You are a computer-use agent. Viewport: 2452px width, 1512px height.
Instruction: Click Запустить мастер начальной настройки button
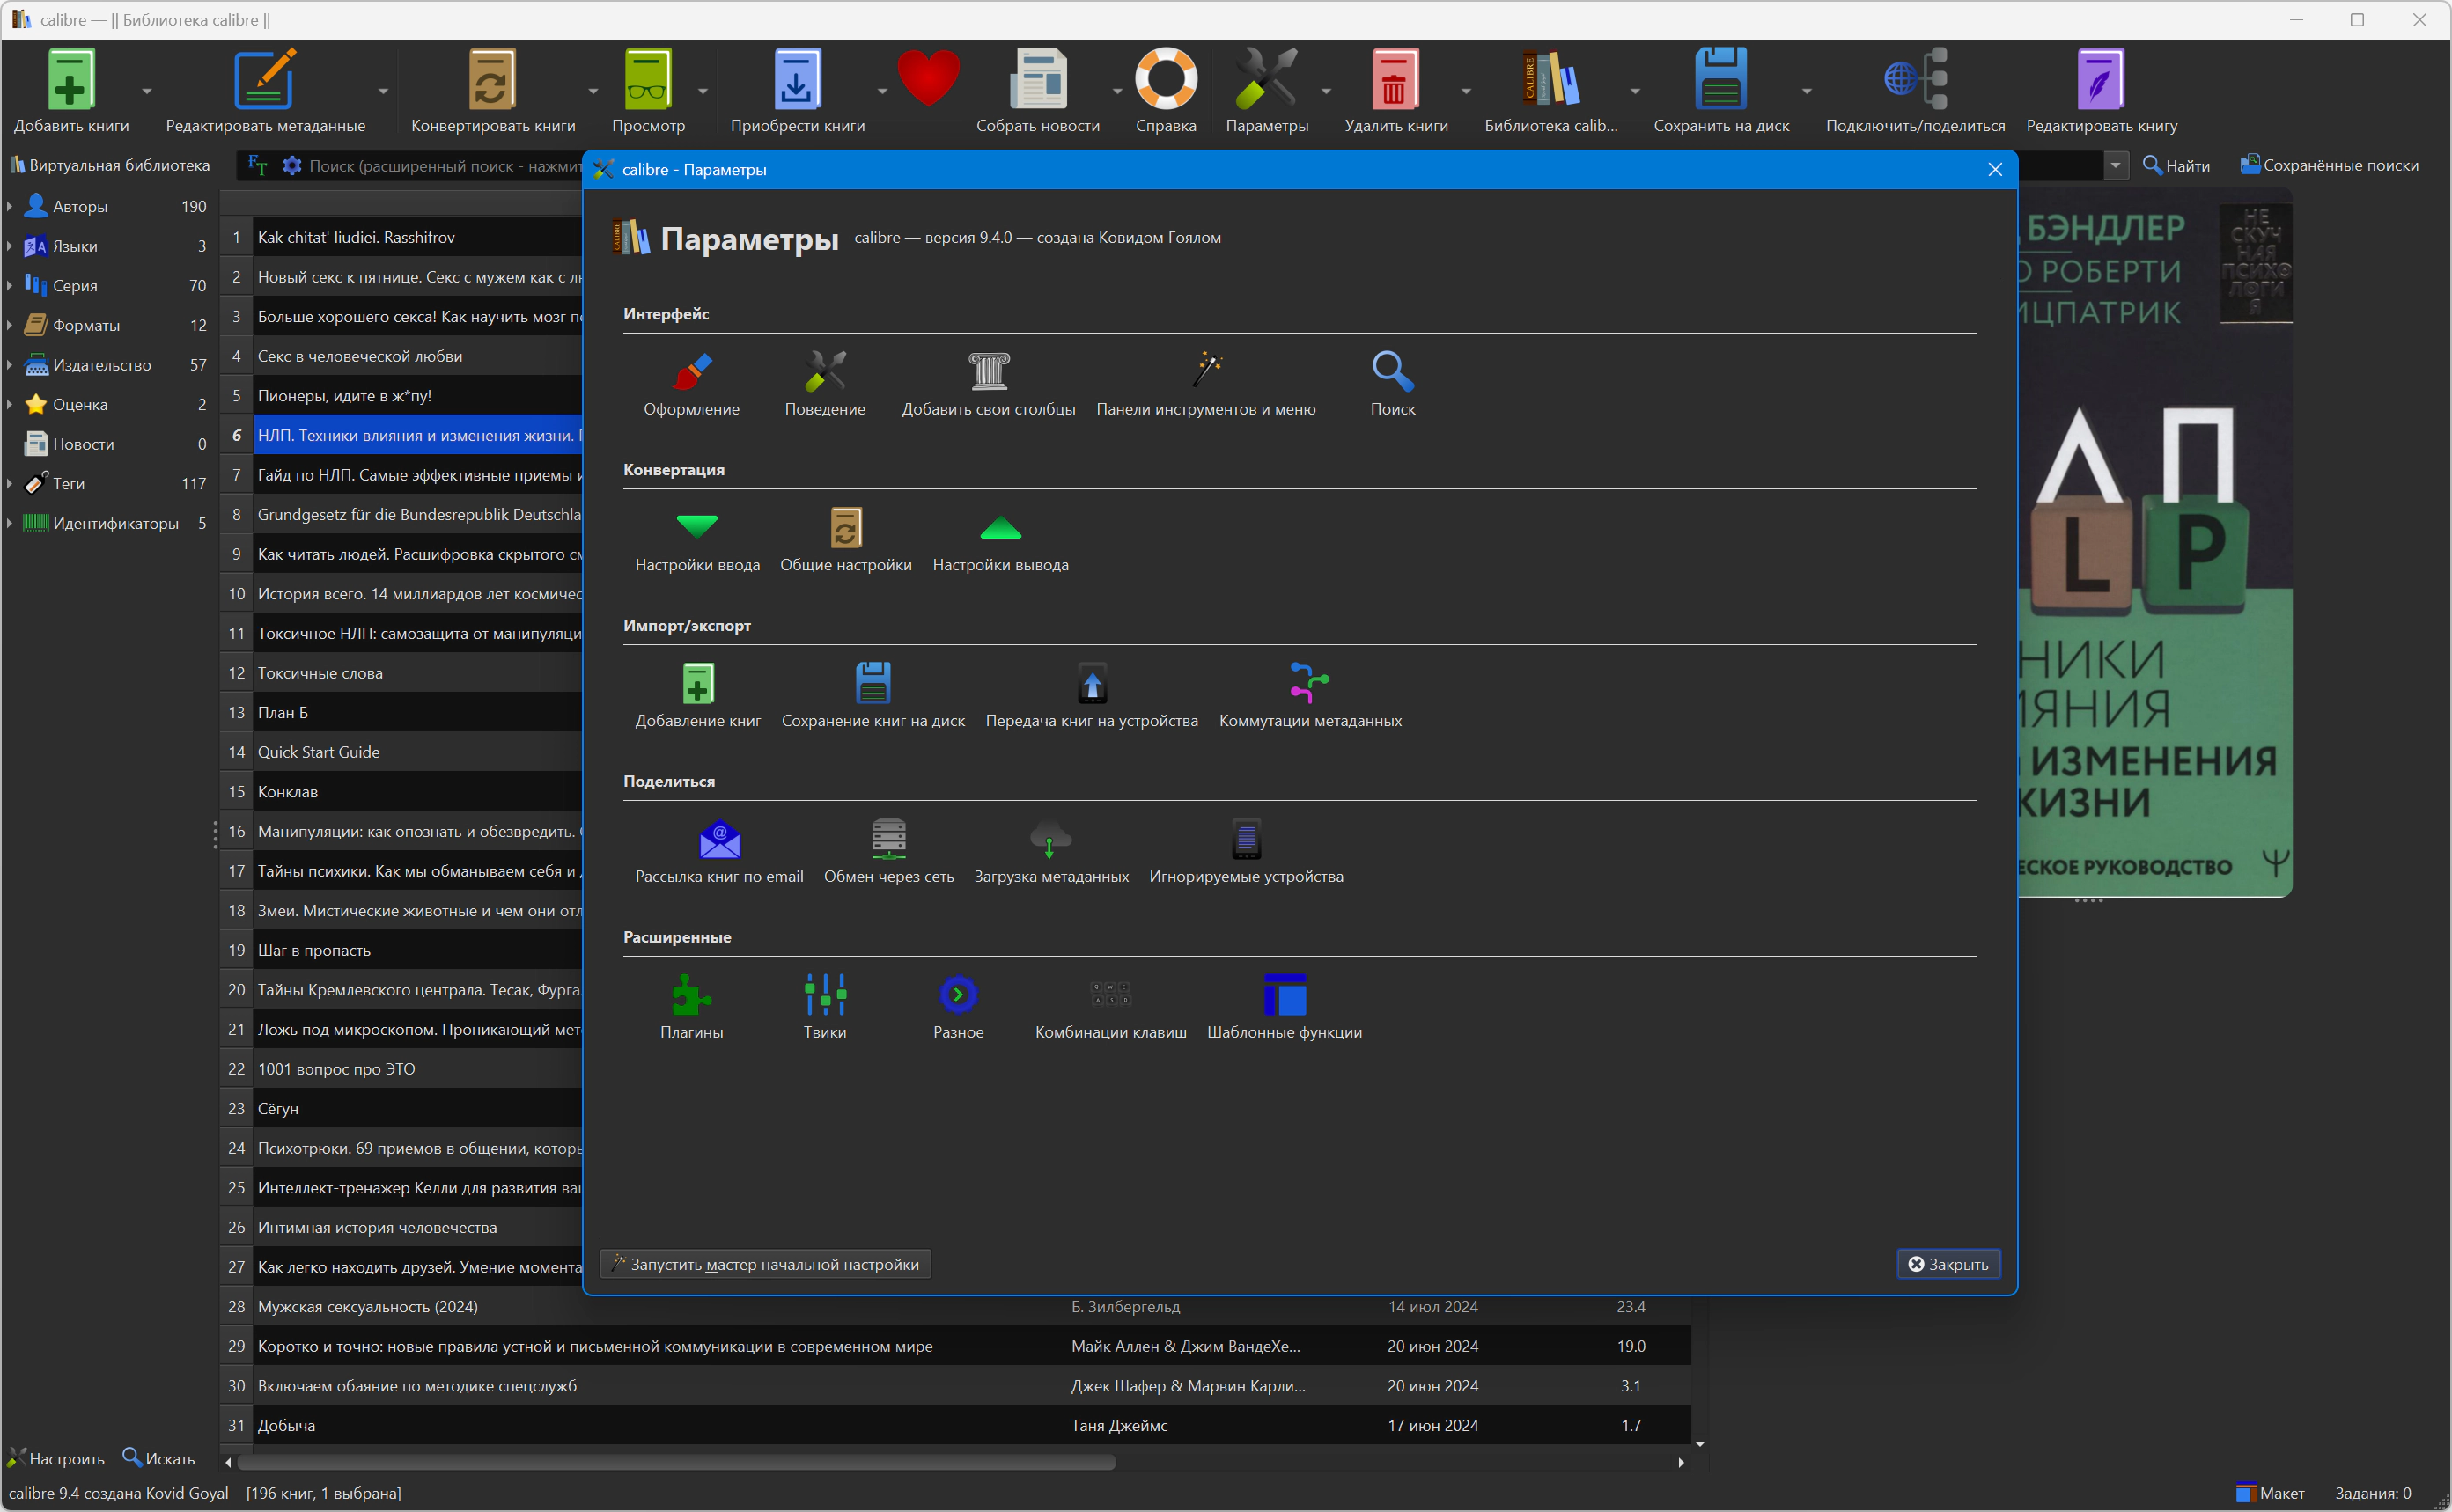tap(765, 1264)
